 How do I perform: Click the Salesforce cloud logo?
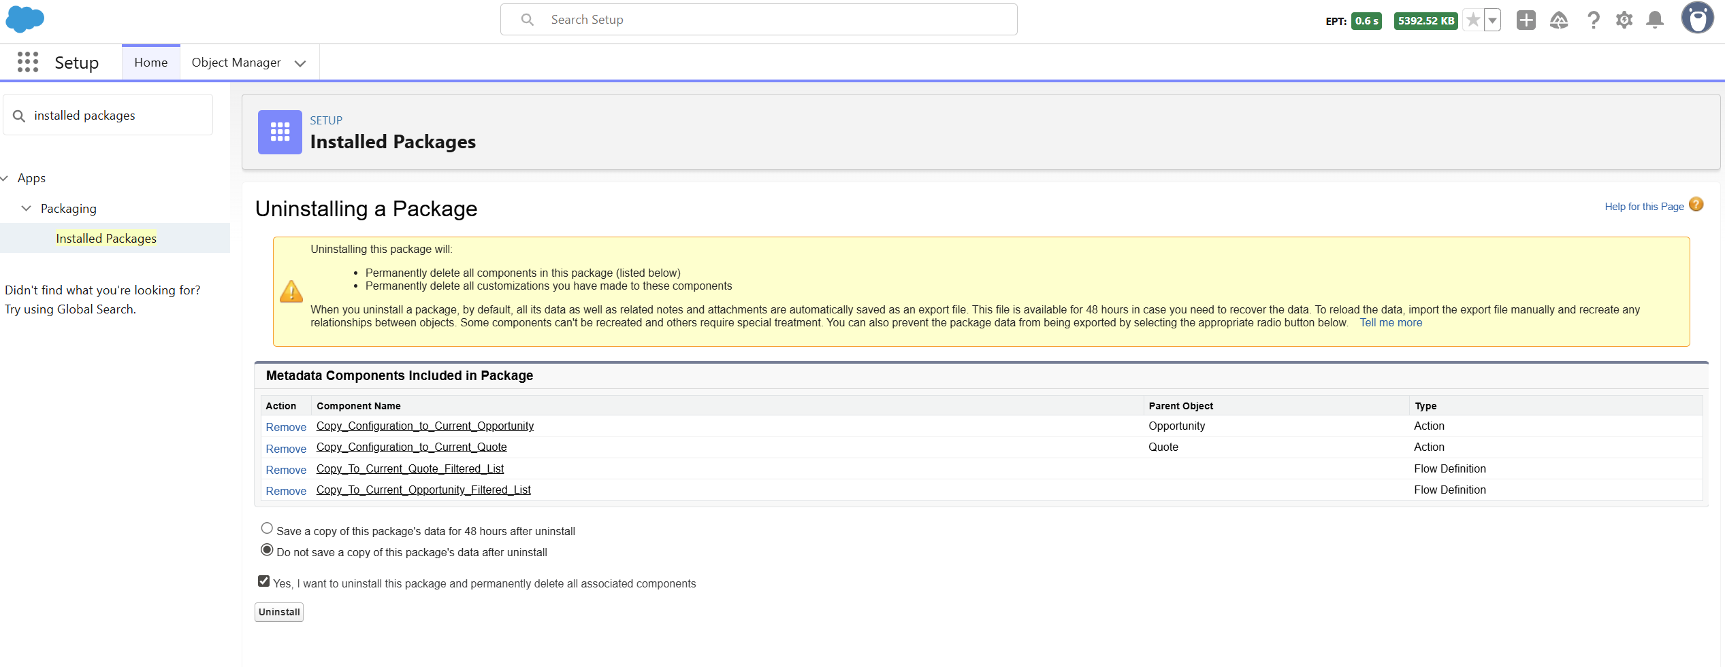pyautogui.click(x=25, y=19)
